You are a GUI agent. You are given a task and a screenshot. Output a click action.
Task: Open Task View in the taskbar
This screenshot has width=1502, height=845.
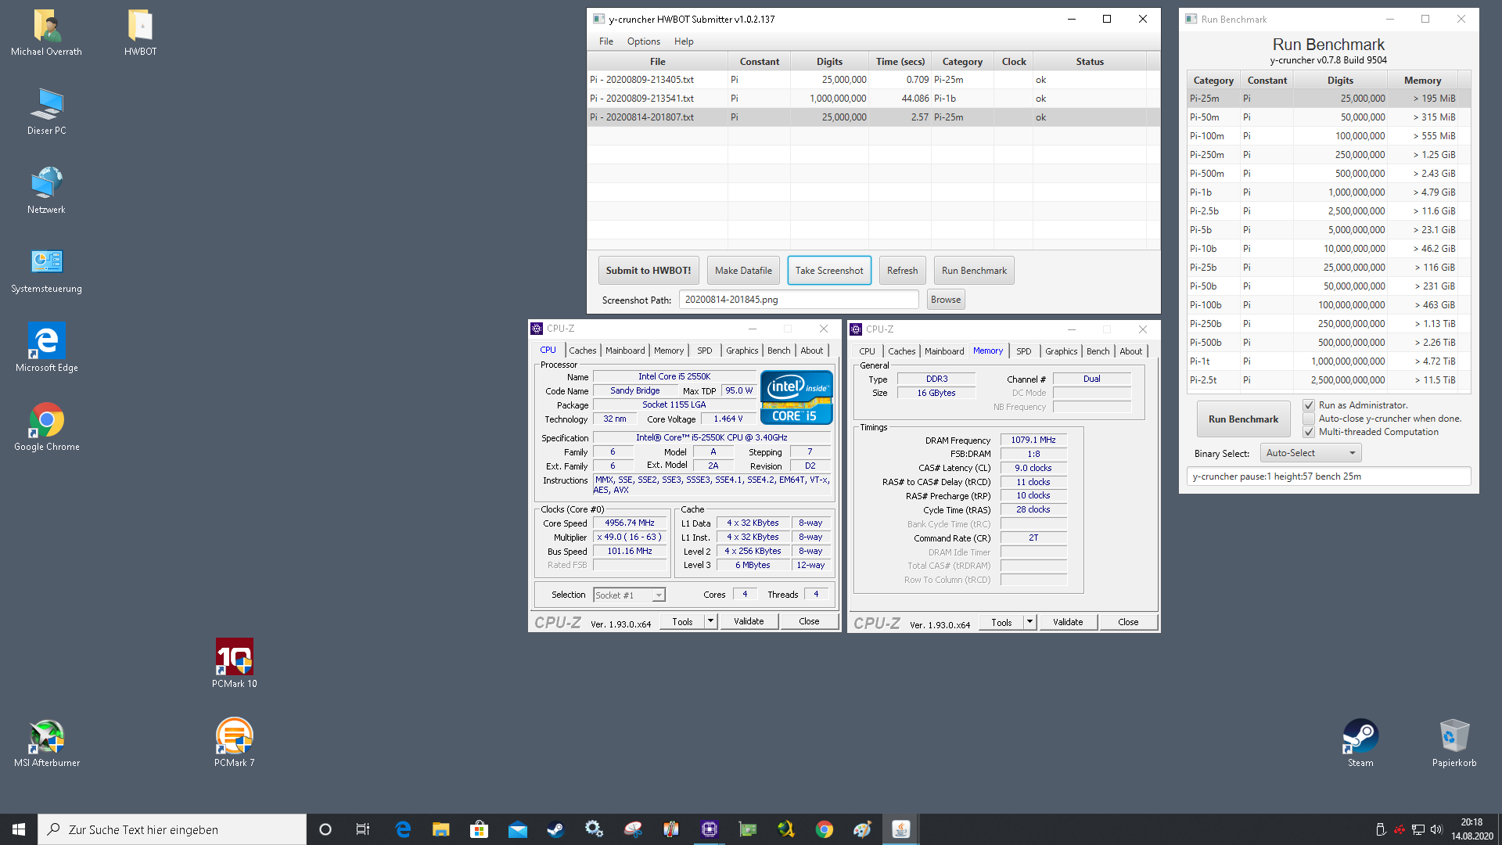[x=363, y=829]
